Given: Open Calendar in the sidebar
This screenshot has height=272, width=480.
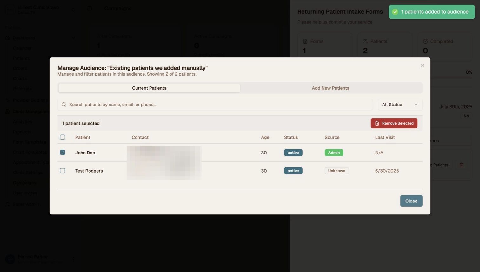Looking at the screenshot, I should pos(22,48).
